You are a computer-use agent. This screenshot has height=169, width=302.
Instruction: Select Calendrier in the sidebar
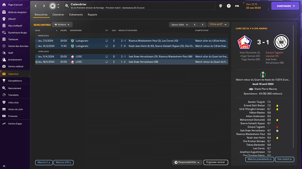pos(15,74)
